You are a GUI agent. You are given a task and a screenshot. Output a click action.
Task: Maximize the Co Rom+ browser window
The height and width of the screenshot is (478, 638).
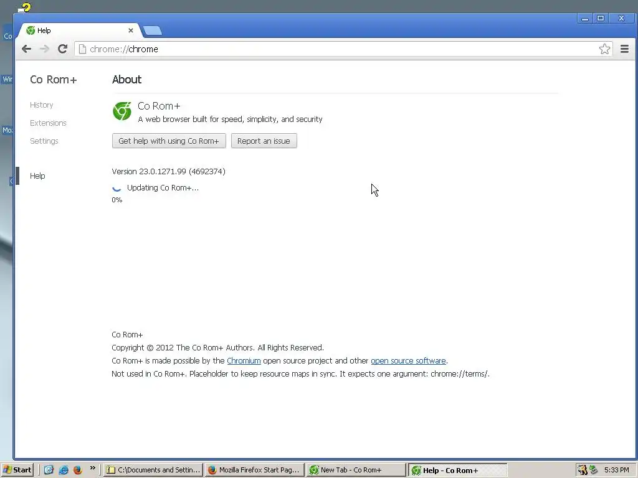click(601, 18)
